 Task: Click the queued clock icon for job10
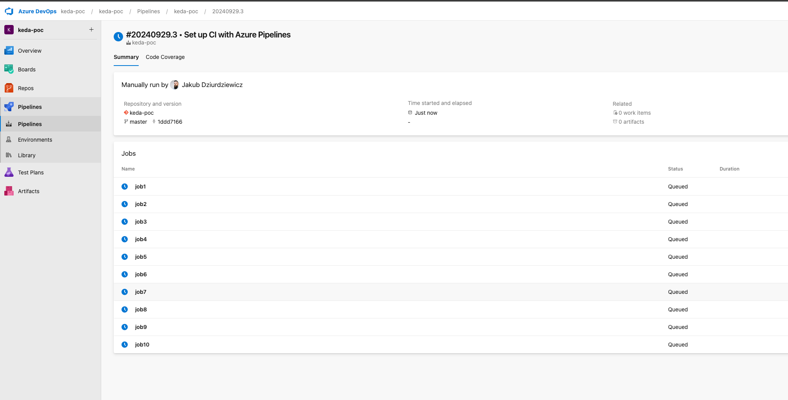[125, 345]
